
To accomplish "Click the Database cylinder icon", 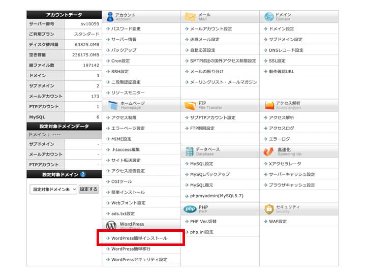I will [x=190, y=151].
